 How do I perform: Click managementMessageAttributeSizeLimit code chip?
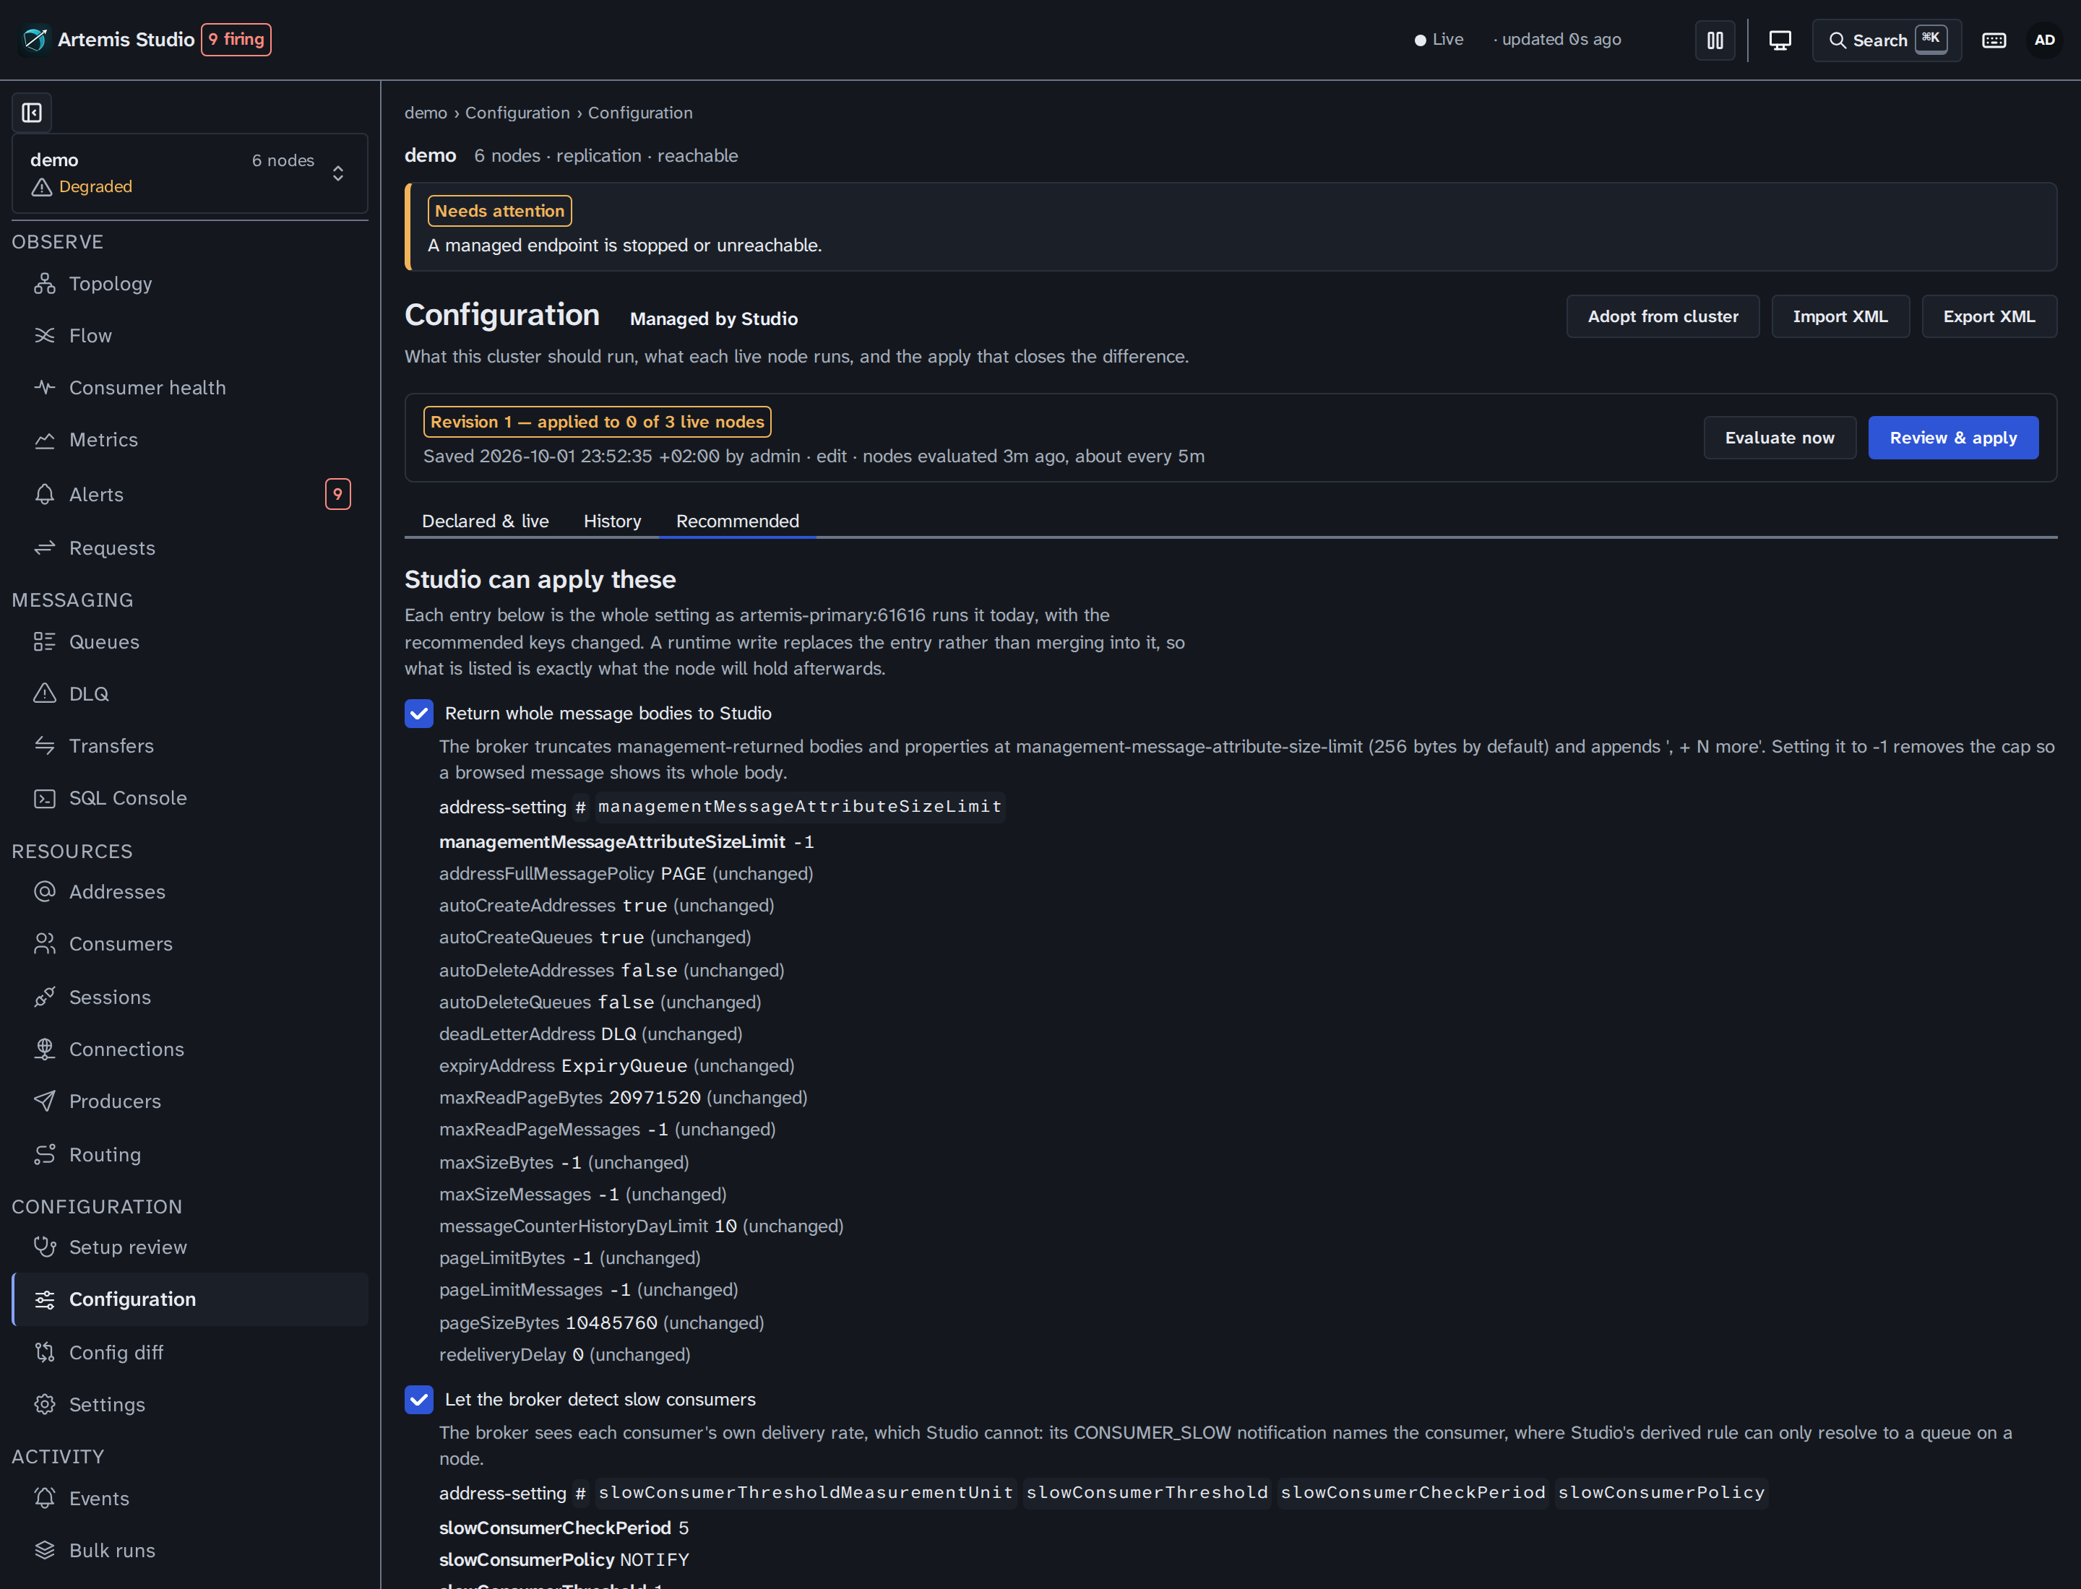coord(800,807)
